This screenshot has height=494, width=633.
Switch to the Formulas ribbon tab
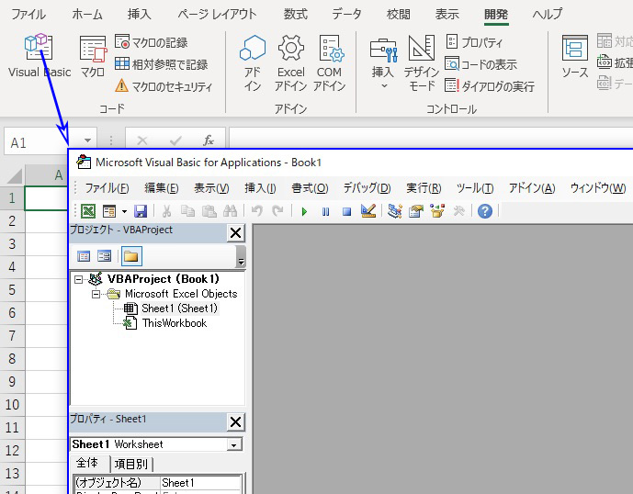296,14
